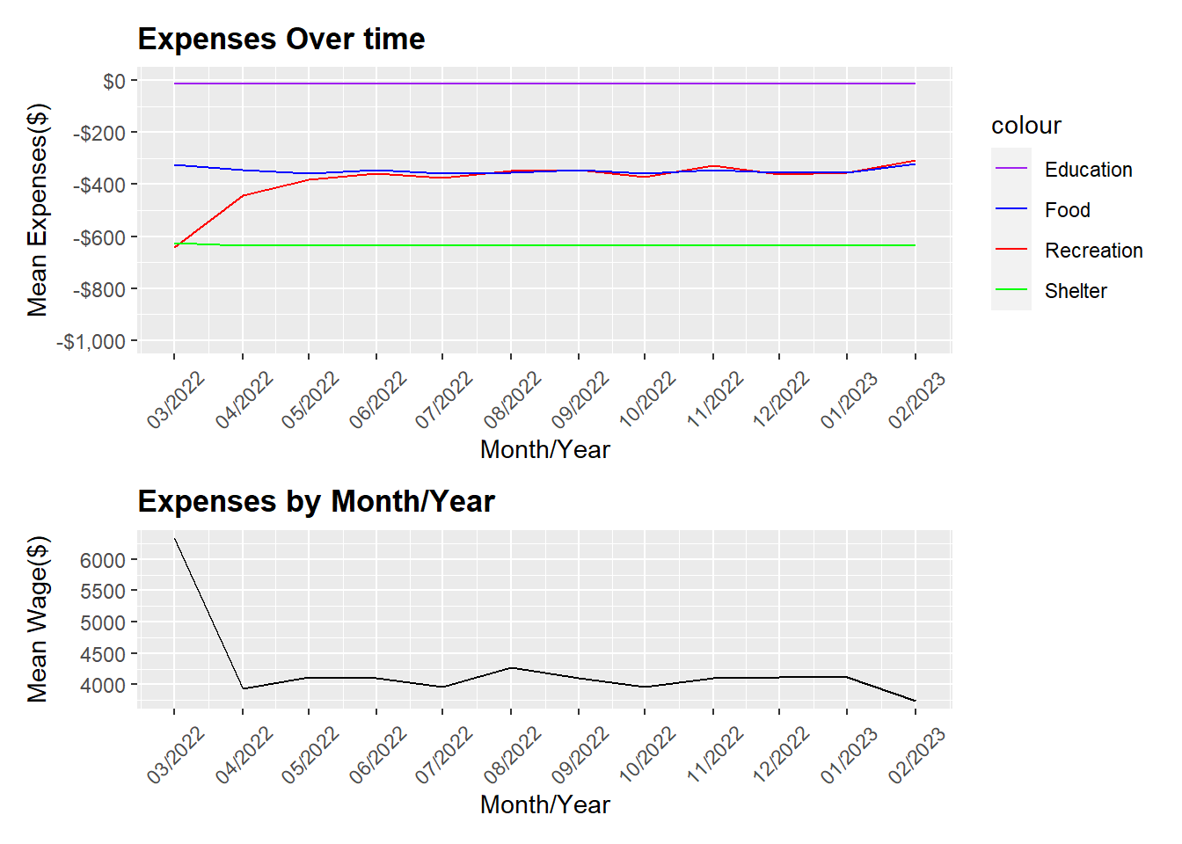1182x844 pixels.
Task: Click the 'colour' legend title
Action: tap(1025, 126)
